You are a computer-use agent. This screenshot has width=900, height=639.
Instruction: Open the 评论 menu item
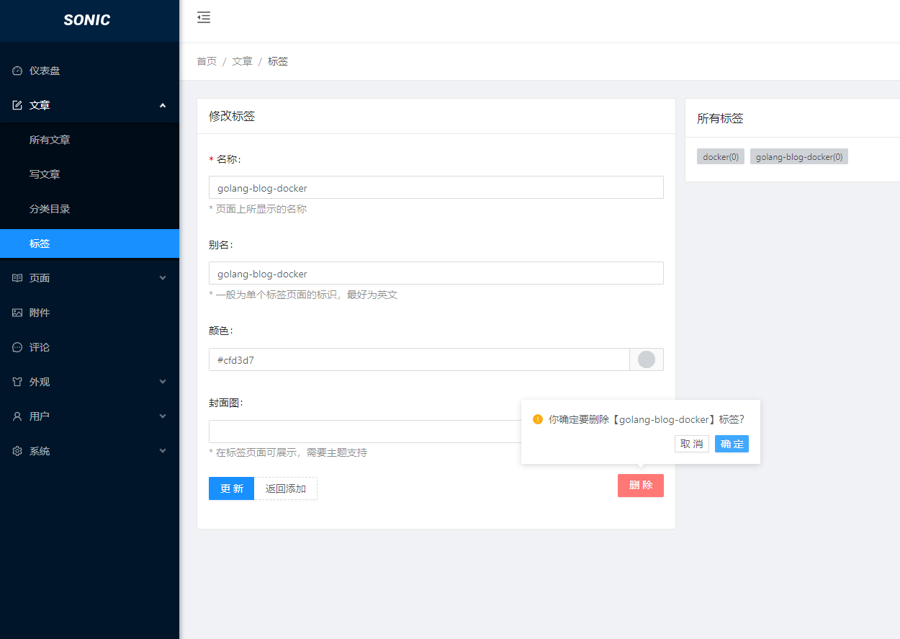(89, 347)
